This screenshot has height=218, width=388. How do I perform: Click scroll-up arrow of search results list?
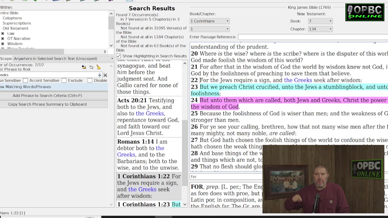tap(185, 63)
